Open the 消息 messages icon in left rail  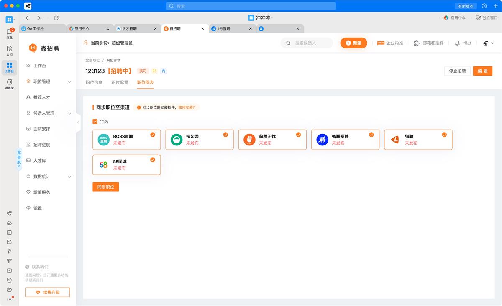(x=9, y=34)
